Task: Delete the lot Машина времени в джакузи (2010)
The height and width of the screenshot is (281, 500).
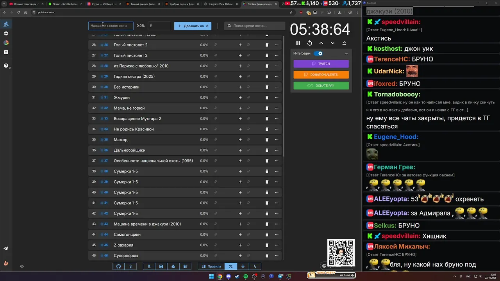Action: coord(267,224)
